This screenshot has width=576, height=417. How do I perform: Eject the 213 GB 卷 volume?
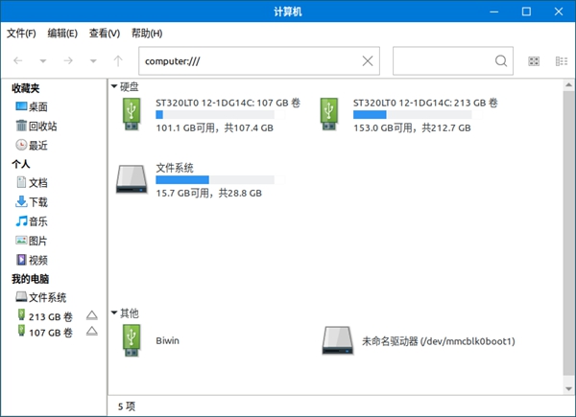click(92, 315)
